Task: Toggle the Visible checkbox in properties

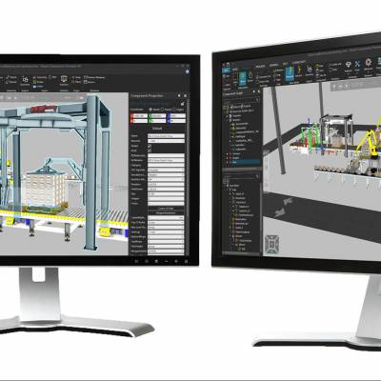Action: point(150,146)
